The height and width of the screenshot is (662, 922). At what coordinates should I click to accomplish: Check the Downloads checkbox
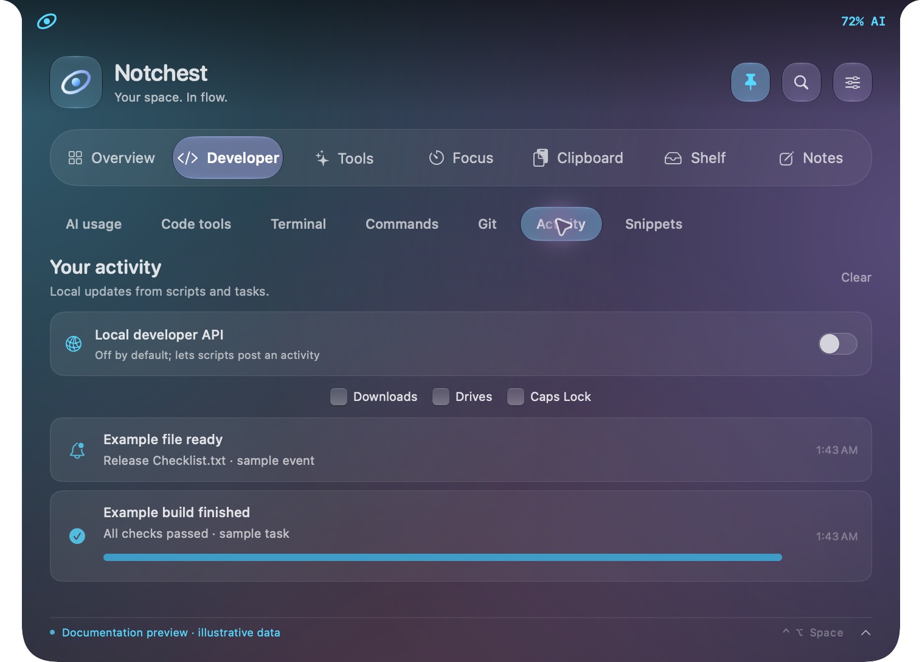pyautogui.click(x=339, y=397)
